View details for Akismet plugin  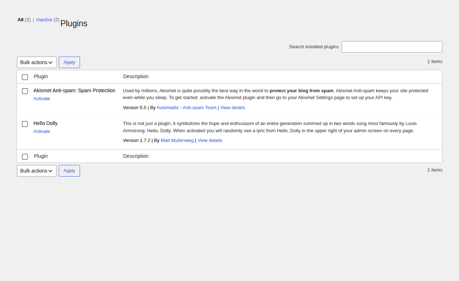click(233, 108)
